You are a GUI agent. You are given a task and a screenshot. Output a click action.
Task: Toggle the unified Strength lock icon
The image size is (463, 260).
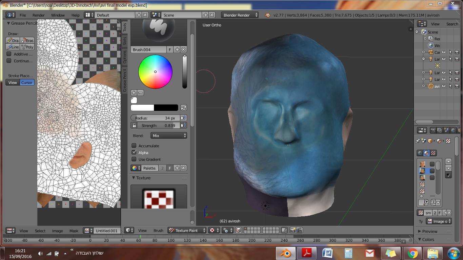134,125
